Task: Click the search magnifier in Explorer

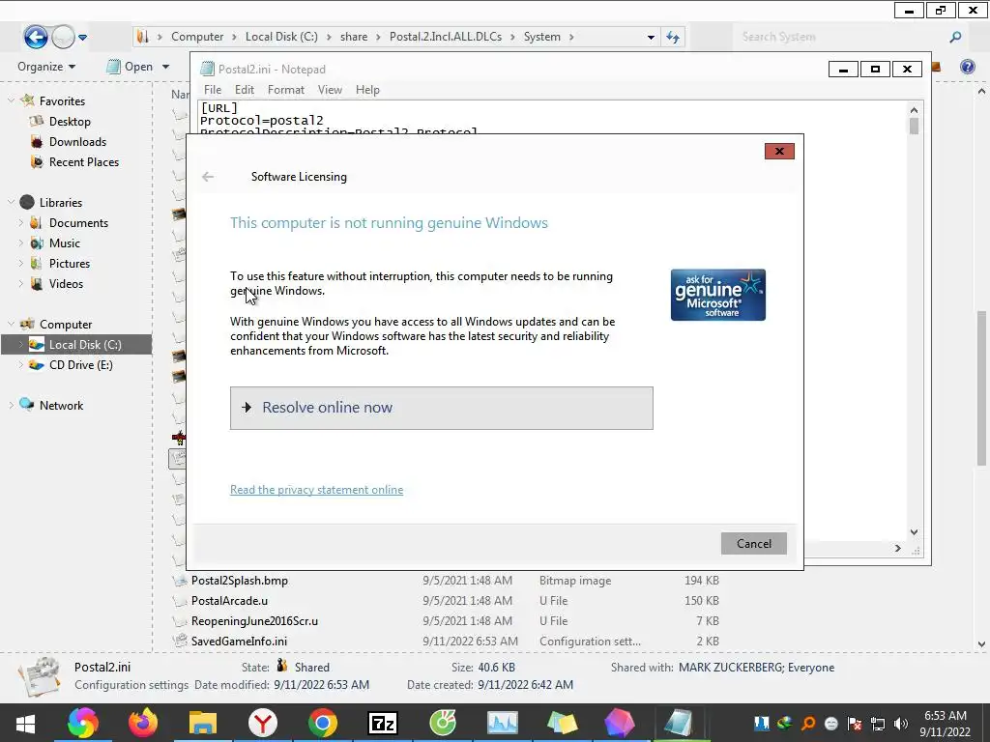Action: [955, 38]
